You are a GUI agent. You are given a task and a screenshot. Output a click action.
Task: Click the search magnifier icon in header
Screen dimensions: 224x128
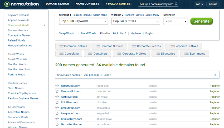coord(176,4)
